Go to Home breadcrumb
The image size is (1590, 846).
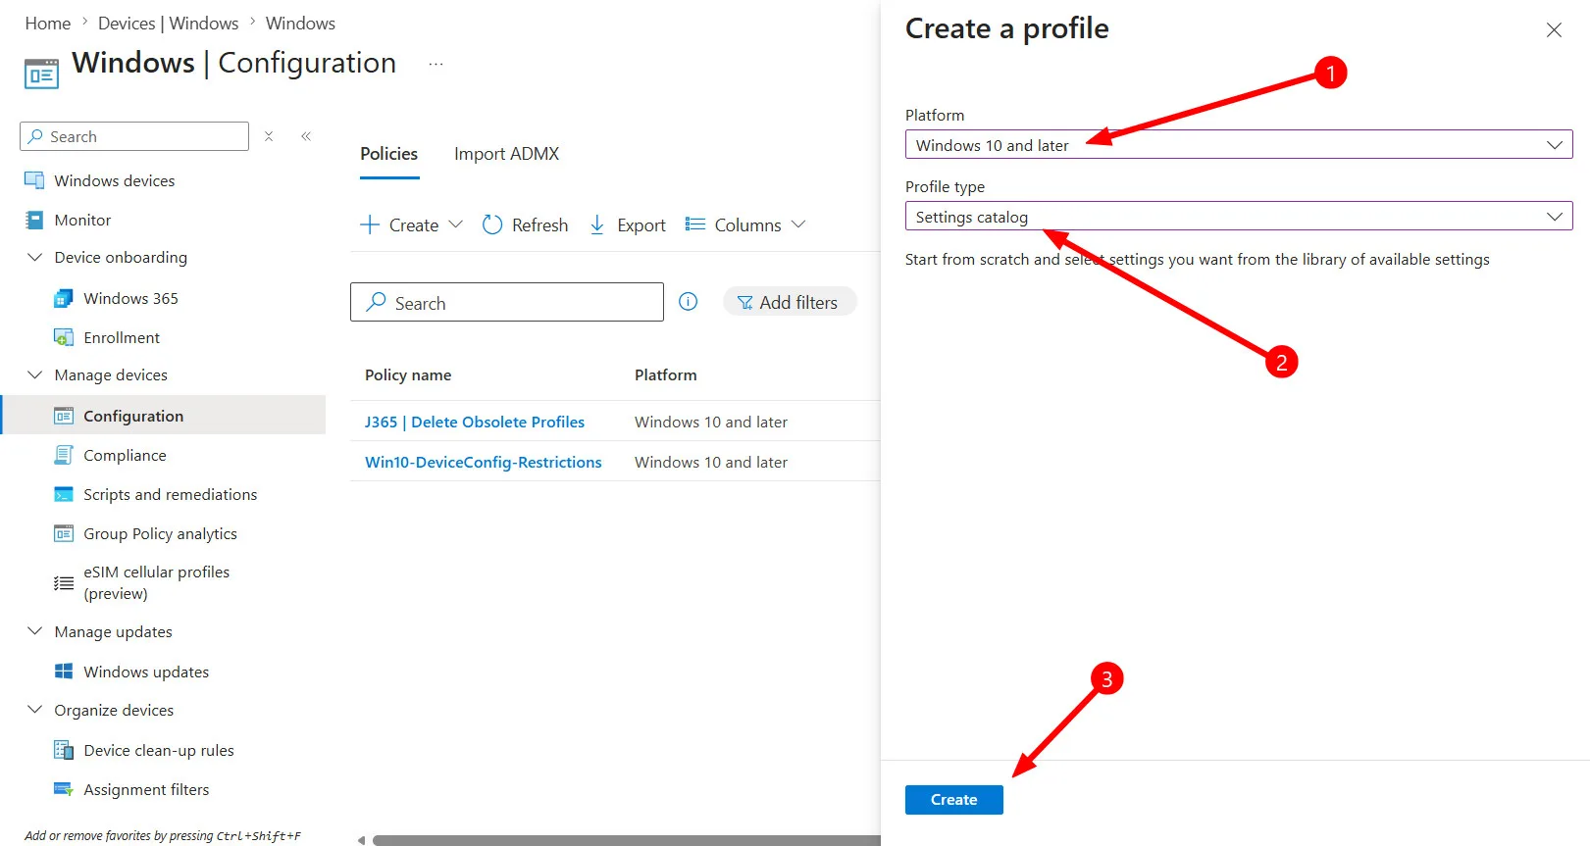pos(48,24)
